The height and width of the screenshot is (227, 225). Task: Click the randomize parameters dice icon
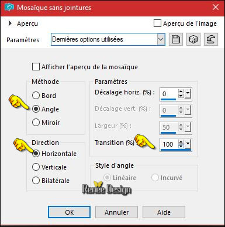(193, 39)
